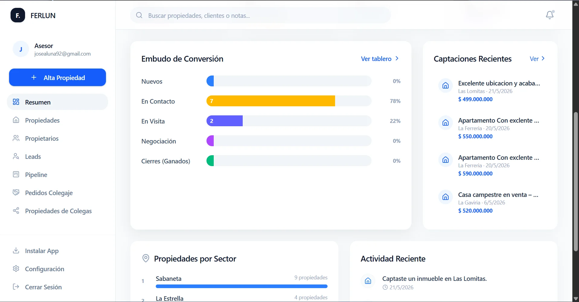
Task: Click chevron next to Ver in Captaciones
Action: 543,58
